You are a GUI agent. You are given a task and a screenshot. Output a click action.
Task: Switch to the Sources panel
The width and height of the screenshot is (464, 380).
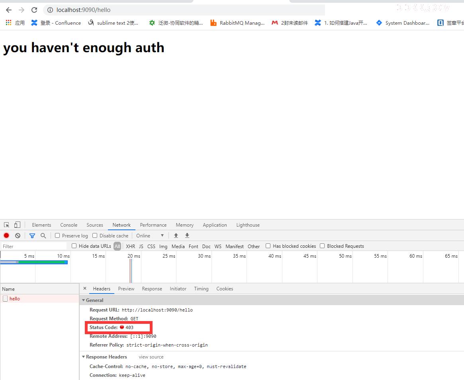95,225
